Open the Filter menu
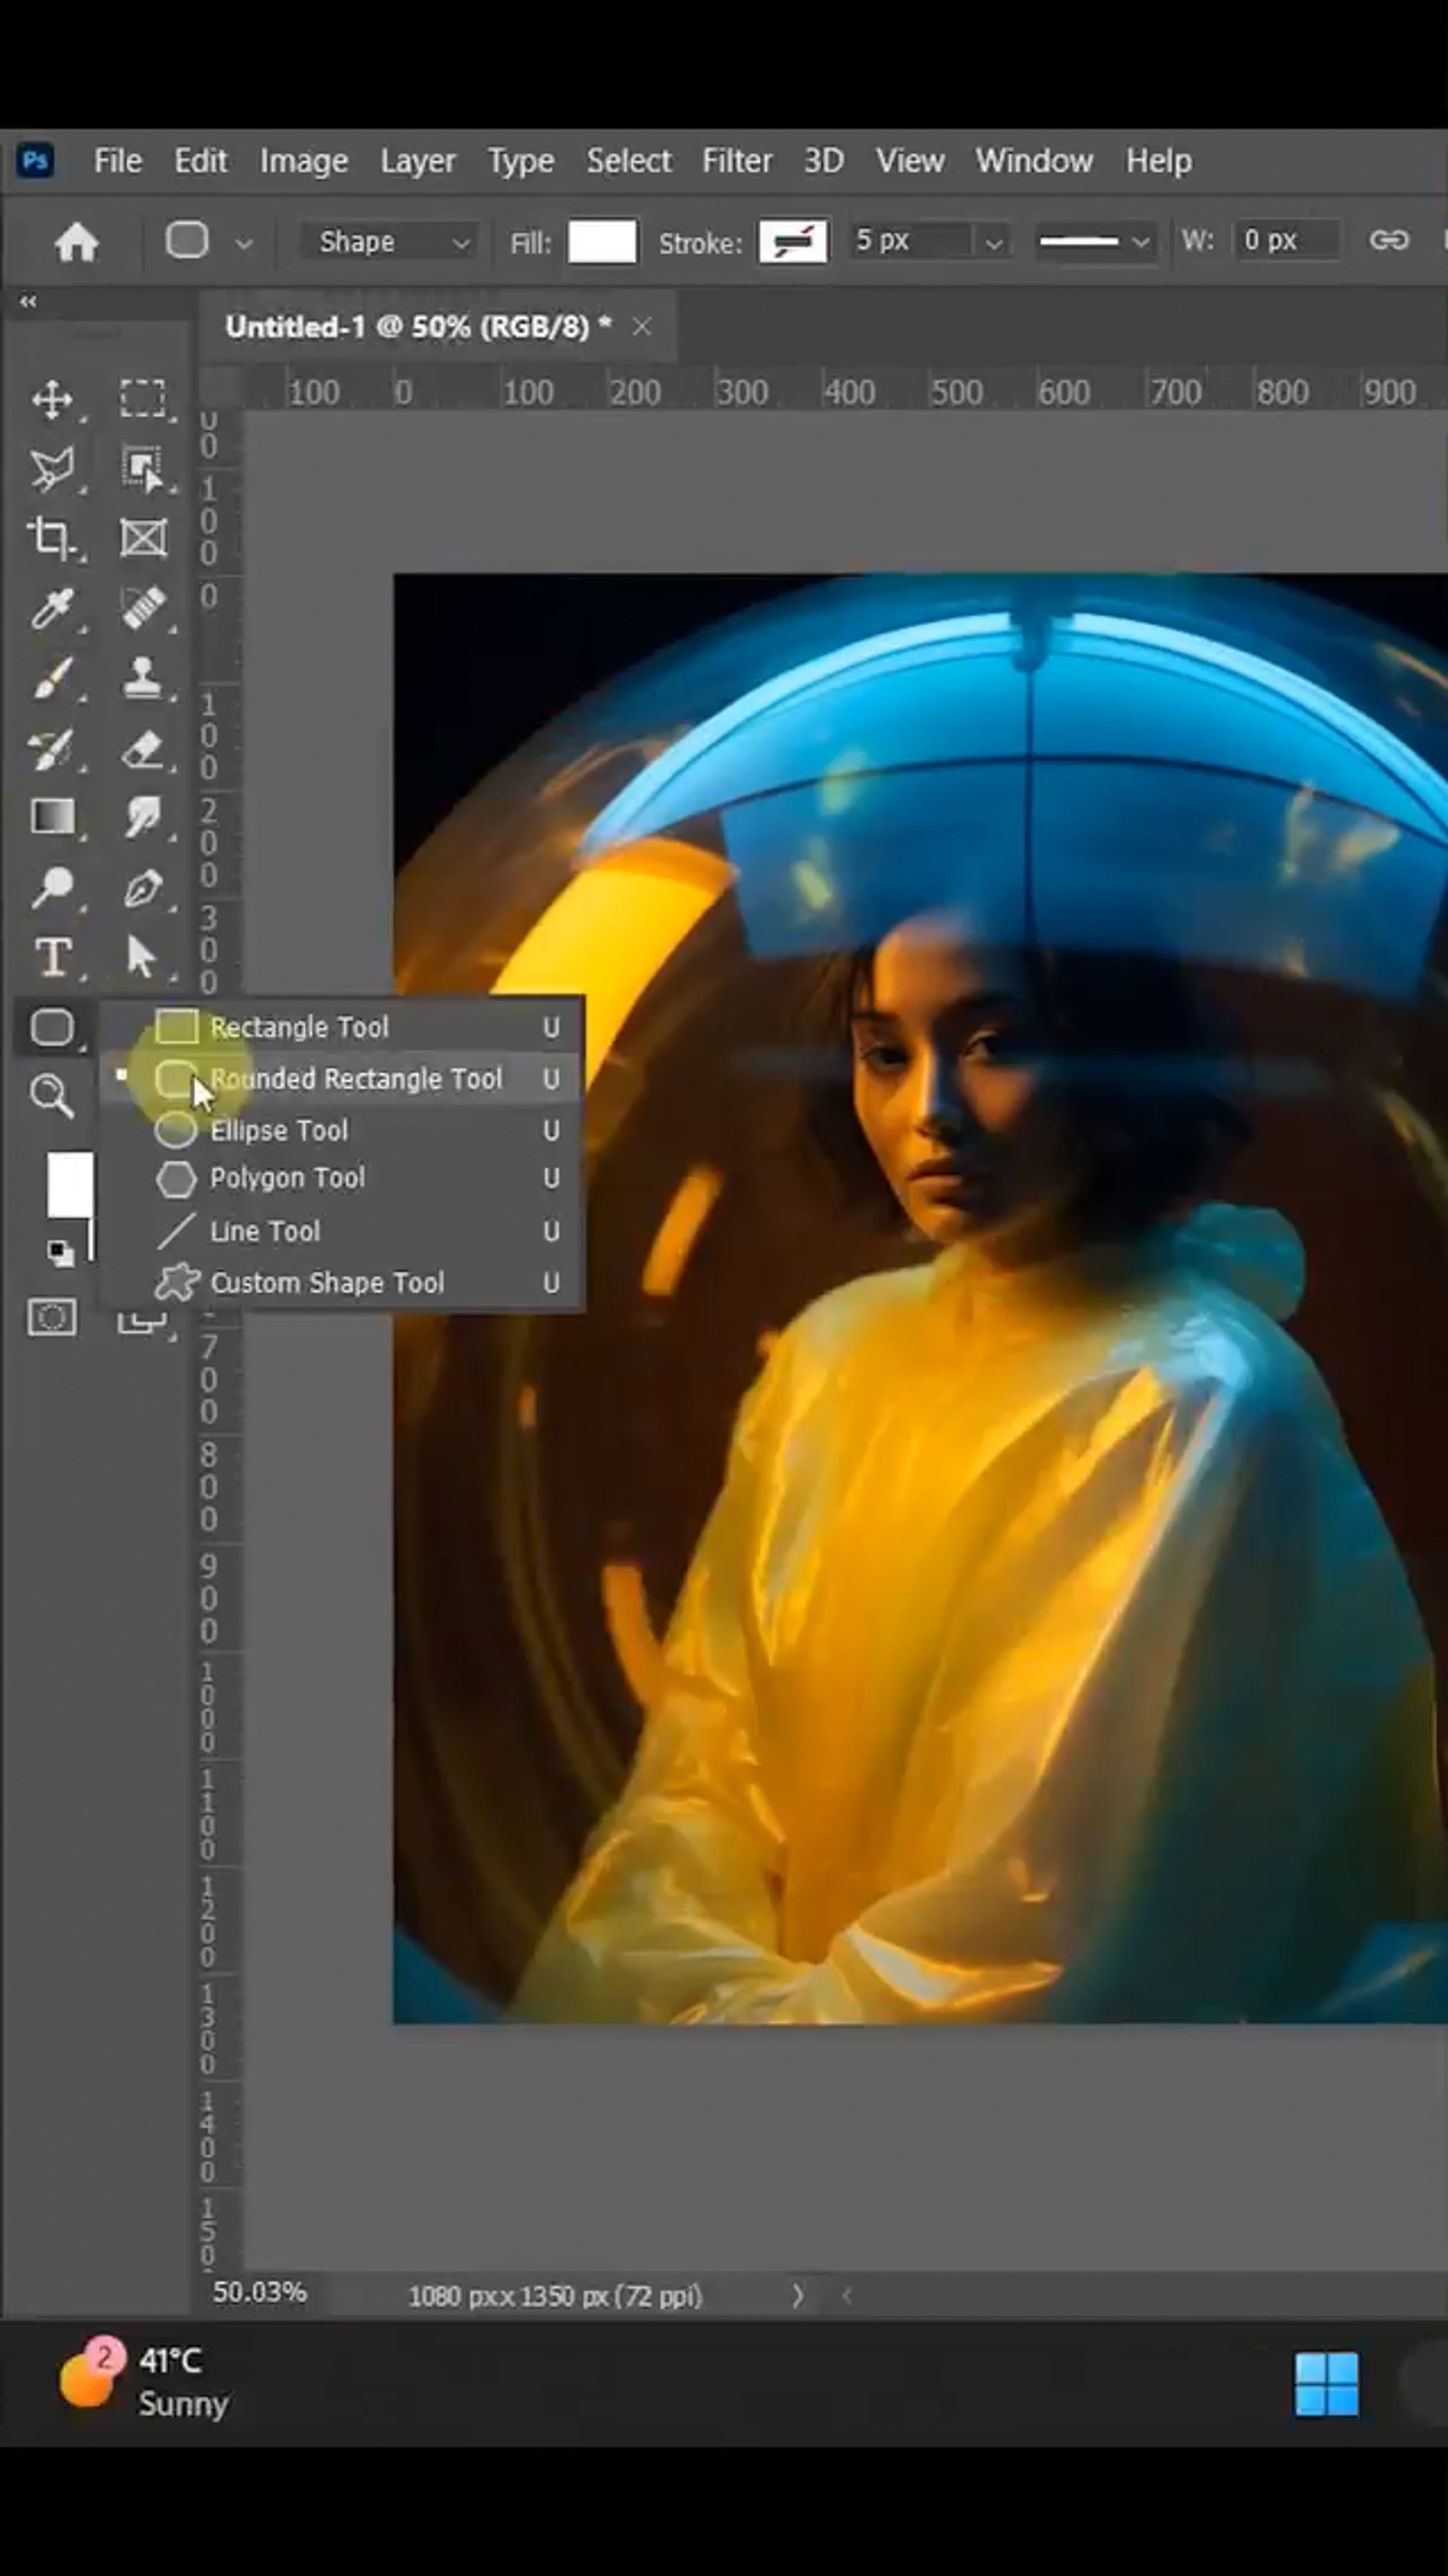 coord(737,161)
